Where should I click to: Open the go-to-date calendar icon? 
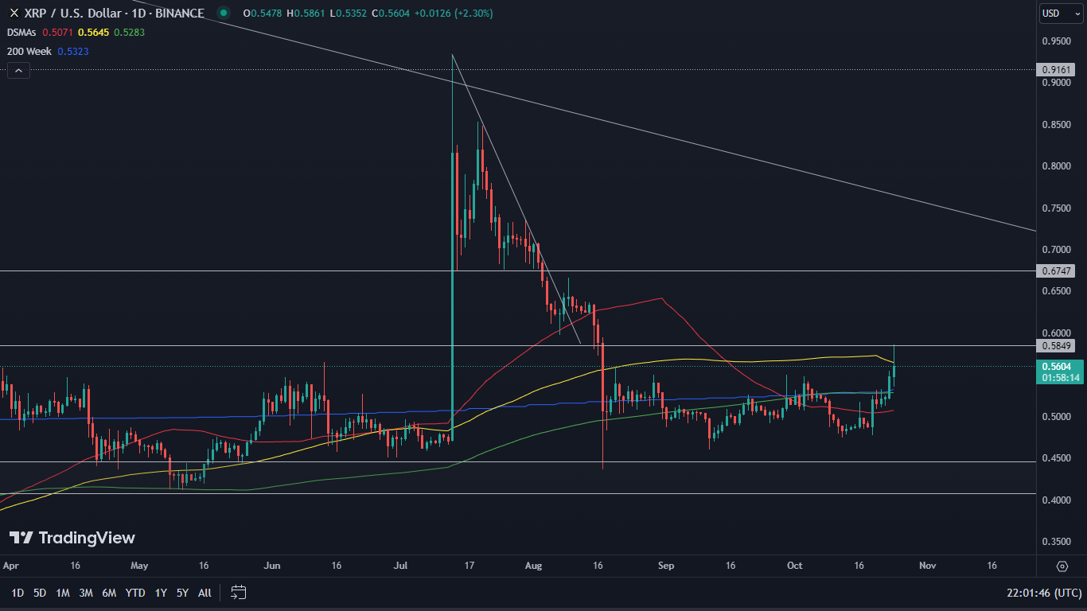(x=239, y=592)
